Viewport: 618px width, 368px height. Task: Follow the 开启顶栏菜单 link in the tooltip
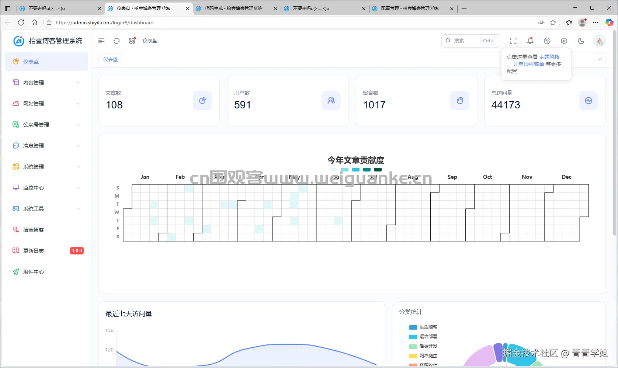[x=528, y=64]
